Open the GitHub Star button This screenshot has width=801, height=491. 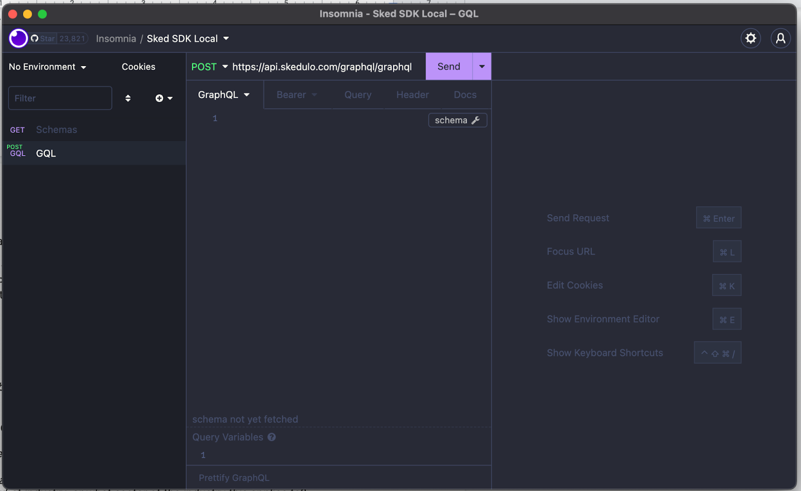pyautogui.click(x=43, y=39)
